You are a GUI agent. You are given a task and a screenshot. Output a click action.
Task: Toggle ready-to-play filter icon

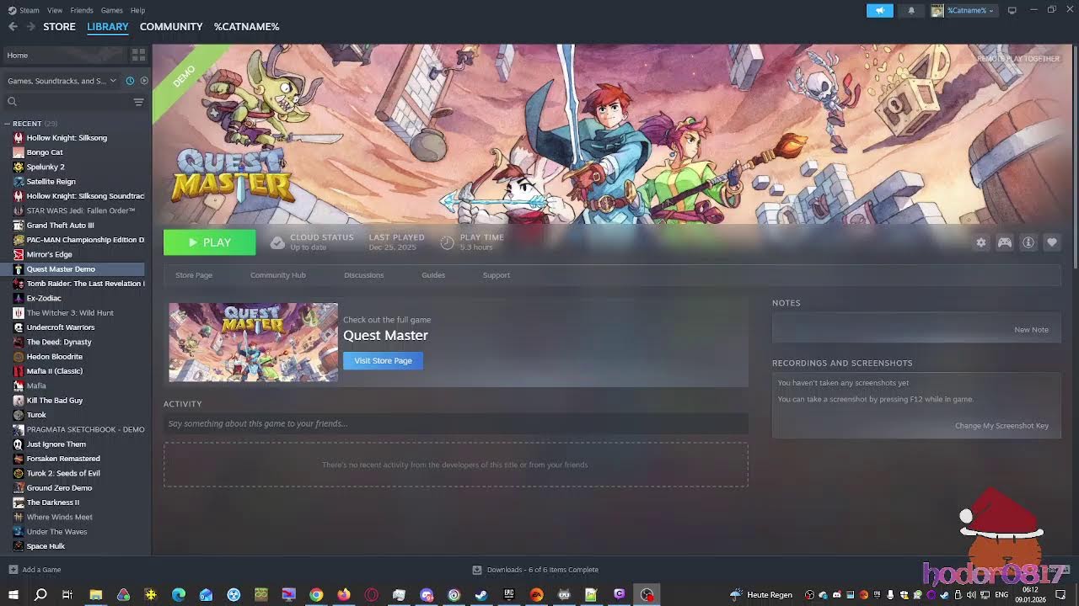(x=144, y=81)
